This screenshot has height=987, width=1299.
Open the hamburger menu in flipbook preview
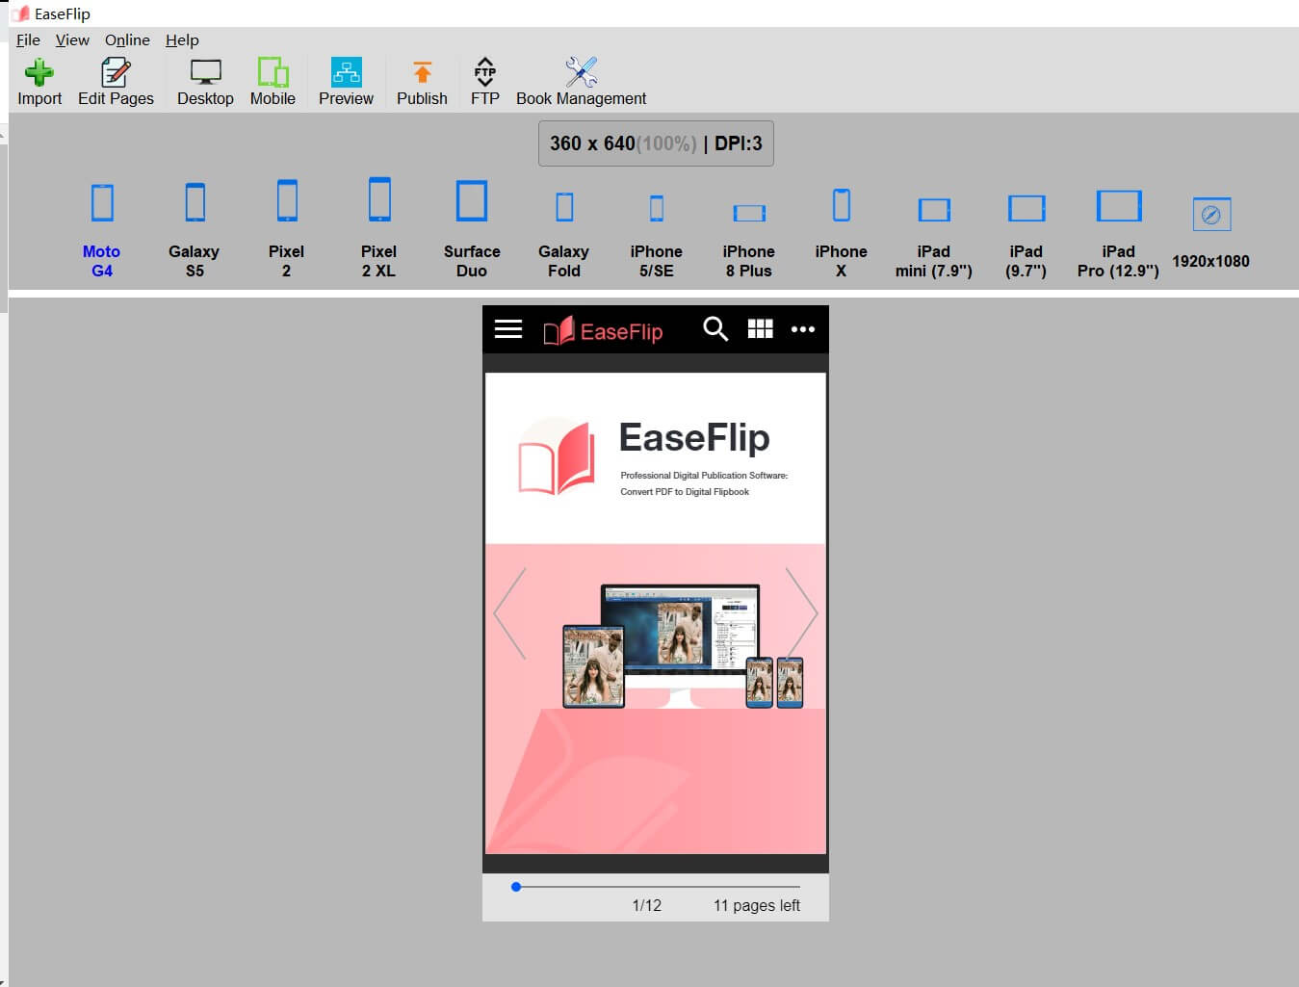[508, 329]
